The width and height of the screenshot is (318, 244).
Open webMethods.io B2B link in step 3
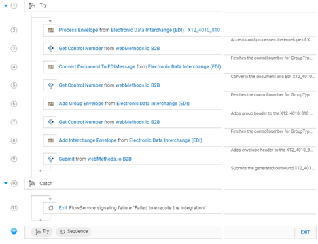click(x=138, y=49)
